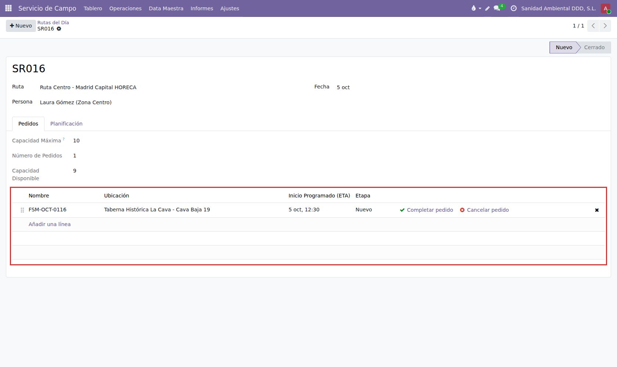Go back to Rutas del Día breadcrumb
Viewport: 617px width, 367px height.
point(53,22)
